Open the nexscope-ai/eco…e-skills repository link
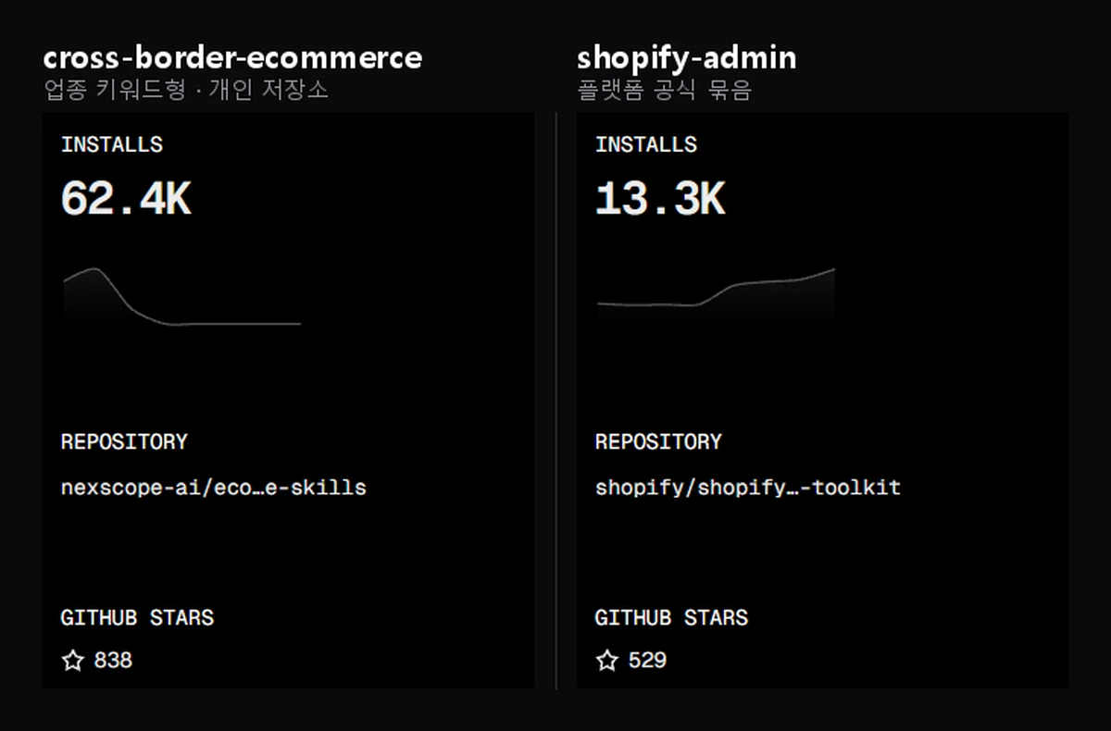1111x731 pixels. tap(213, 488)
